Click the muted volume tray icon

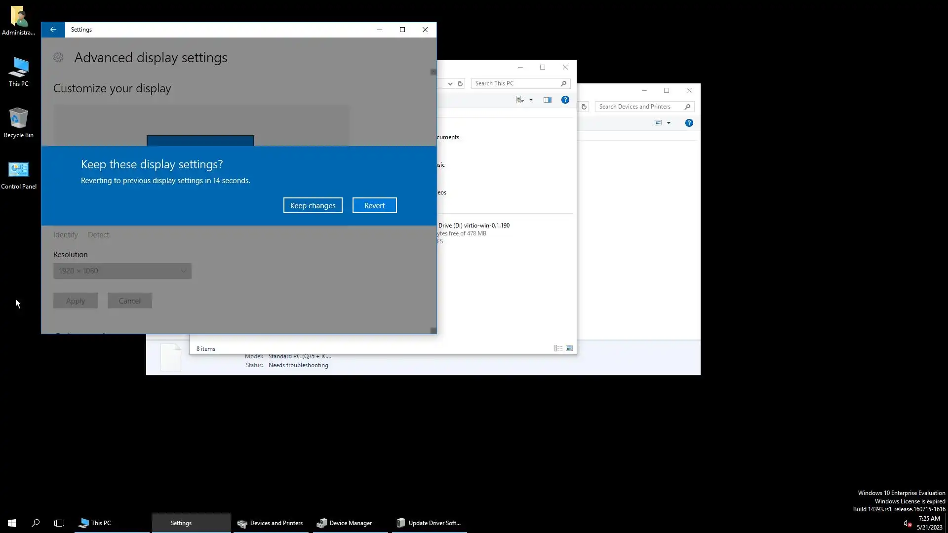tap(907, 523)
